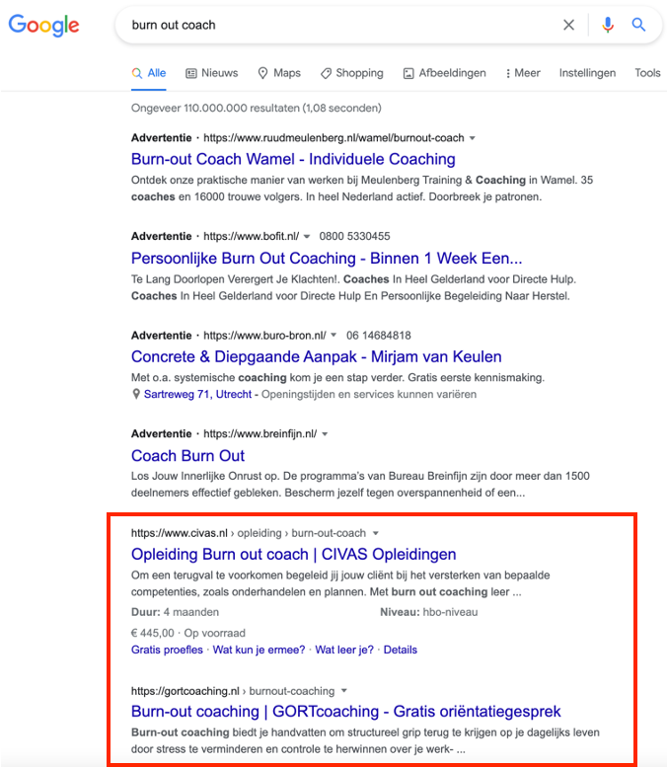Click 'Ongeveer 110.000.000 resultaten' stats text
This screenshot has height=768, width=667.
tap(257, 108)
